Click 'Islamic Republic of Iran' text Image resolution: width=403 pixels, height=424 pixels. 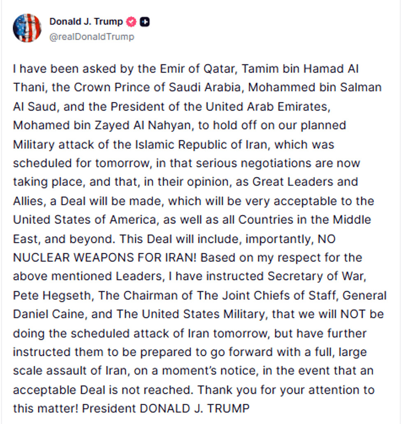tap(201, 144)
